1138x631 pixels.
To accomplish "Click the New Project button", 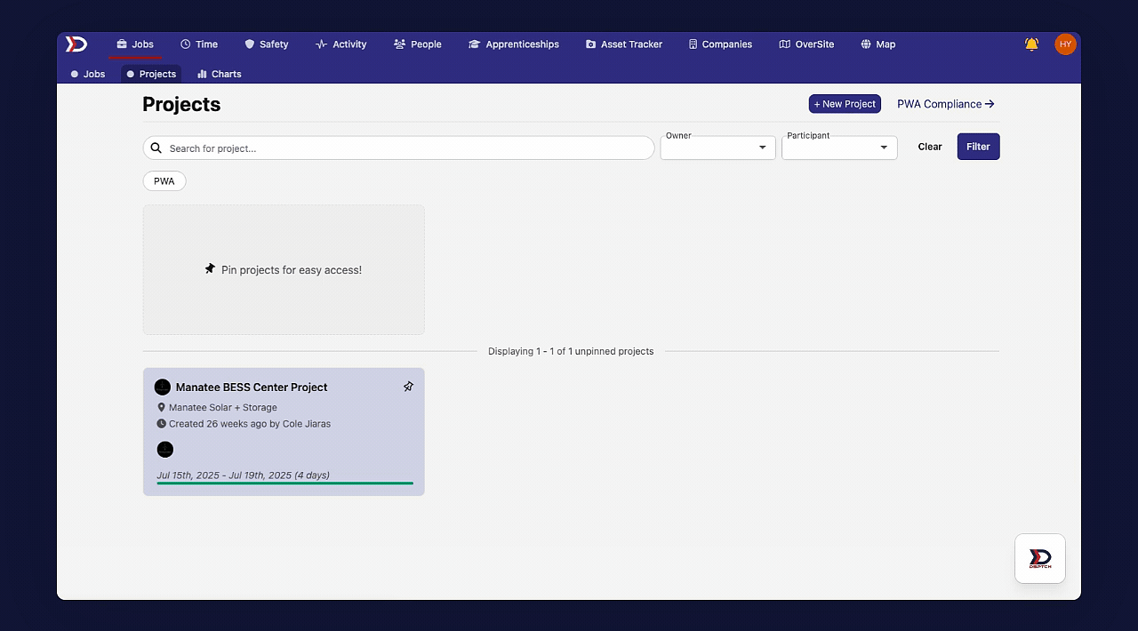I will 845,104.
